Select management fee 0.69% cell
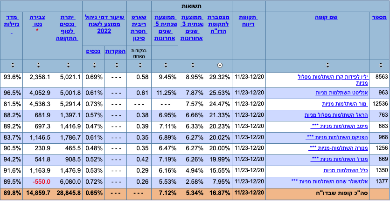 [x=93, y=80]
